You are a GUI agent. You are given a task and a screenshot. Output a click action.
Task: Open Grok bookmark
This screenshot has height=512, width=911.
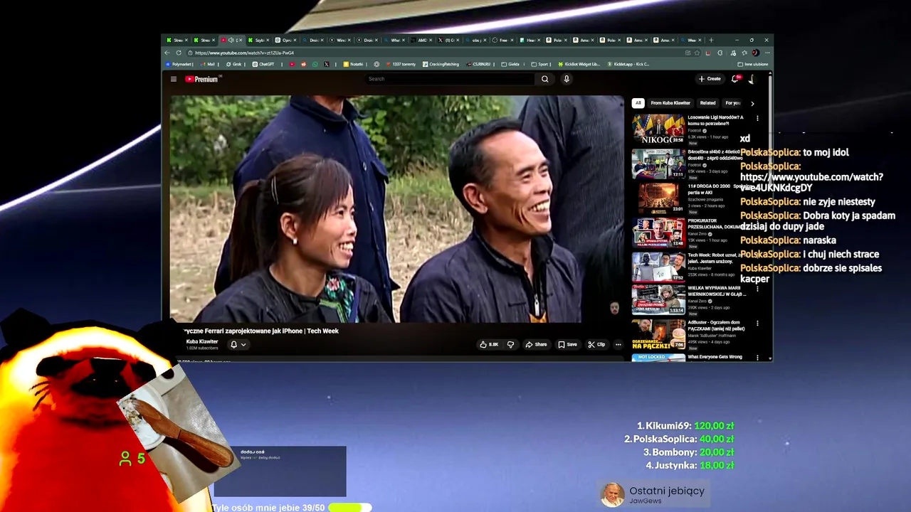tap(233, 64)
